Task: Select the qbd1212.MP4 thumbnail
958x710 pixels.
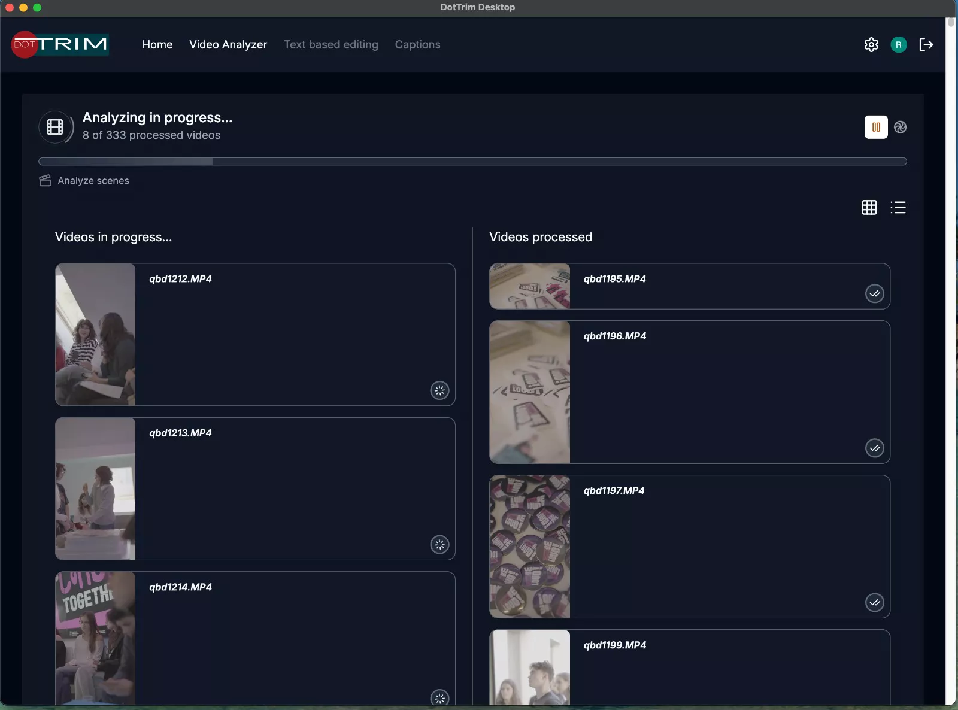Action: (x=95, y=335)
